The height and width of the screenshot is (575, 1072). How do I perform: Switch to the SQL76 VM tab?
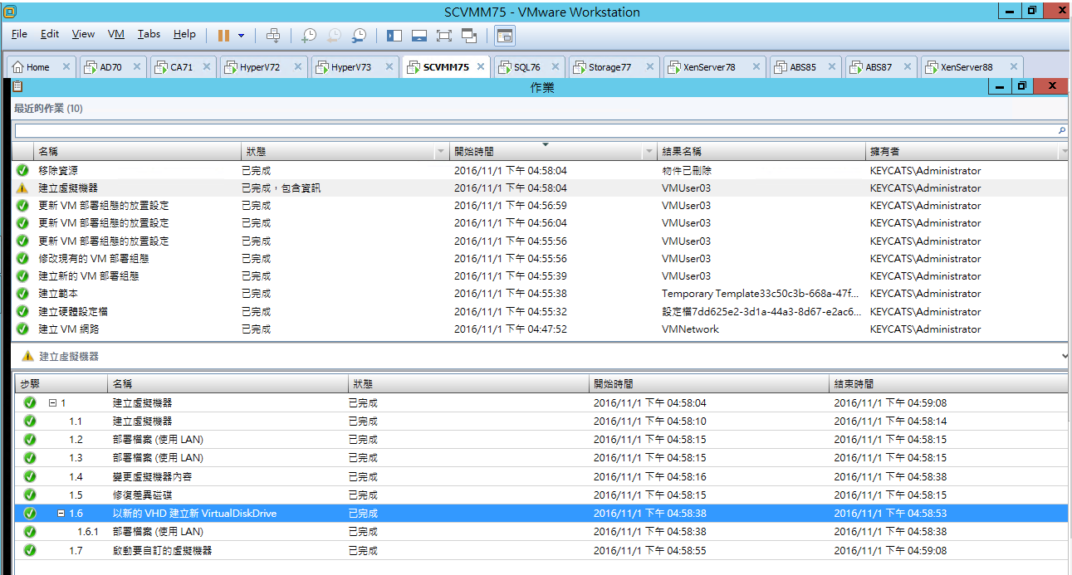click(529, 67)
